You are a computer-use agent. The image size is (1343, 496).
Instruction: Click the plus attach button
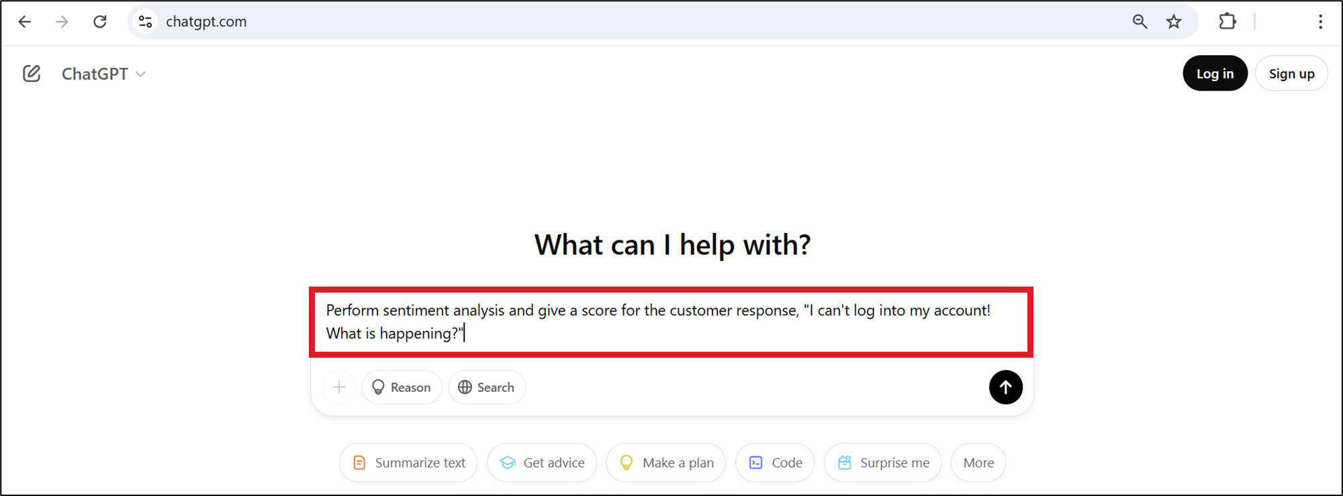tap(339, 387)
